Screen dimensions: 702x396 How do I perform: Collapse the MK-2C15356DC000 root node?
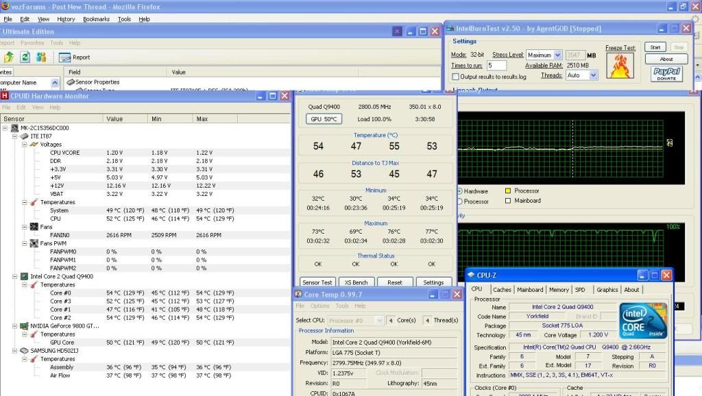pyautogui.click(x=5, y=128)
